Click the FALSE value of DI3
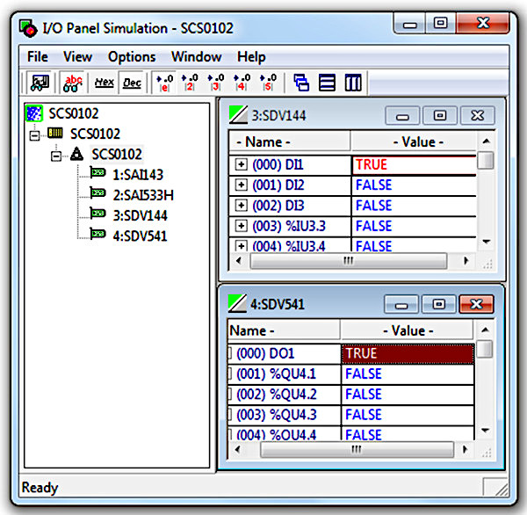The height and width of the screenshot is (515, 527). (414, 206)
